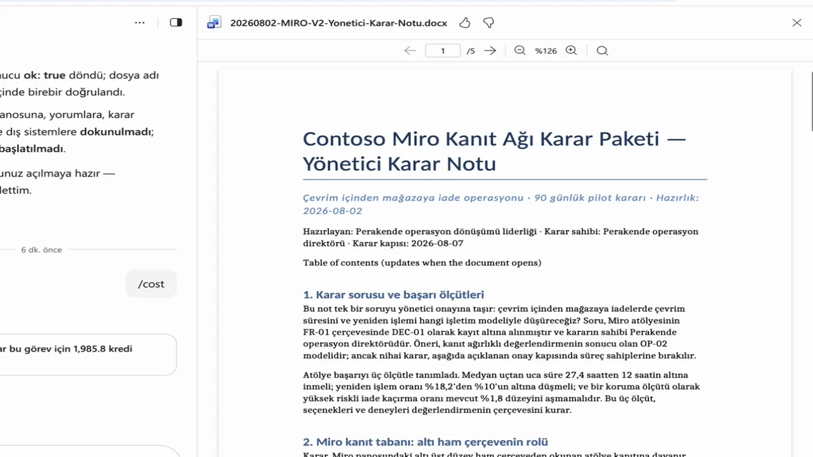Image resolution: width=813 pixels, height=457 pixels.
Task: Click the file name 20260802-MIRO-V2-Yonetici-Karar-Notu.docx
Action: tap(339, 23)
